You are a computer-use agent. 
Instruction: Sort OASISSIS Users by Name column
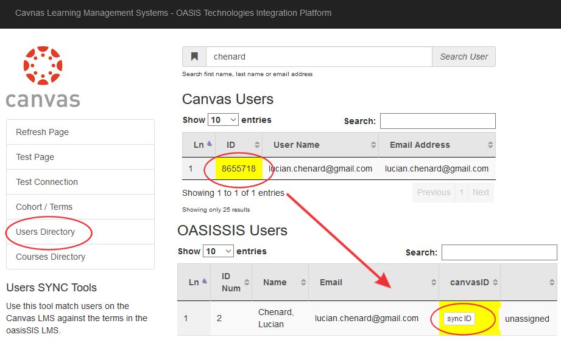pos(280,282)
